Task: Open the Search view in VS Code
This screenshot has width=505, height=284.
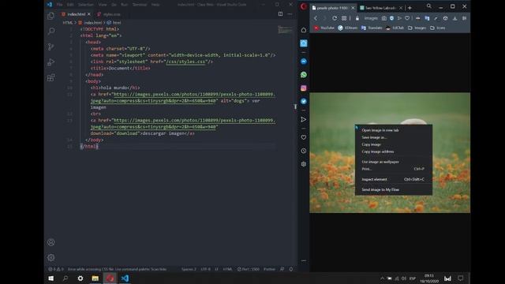Action: [50, 32]
